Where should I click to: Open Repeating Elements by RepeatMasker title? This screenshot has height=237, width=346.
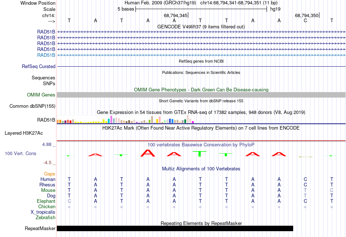[201, 223]
